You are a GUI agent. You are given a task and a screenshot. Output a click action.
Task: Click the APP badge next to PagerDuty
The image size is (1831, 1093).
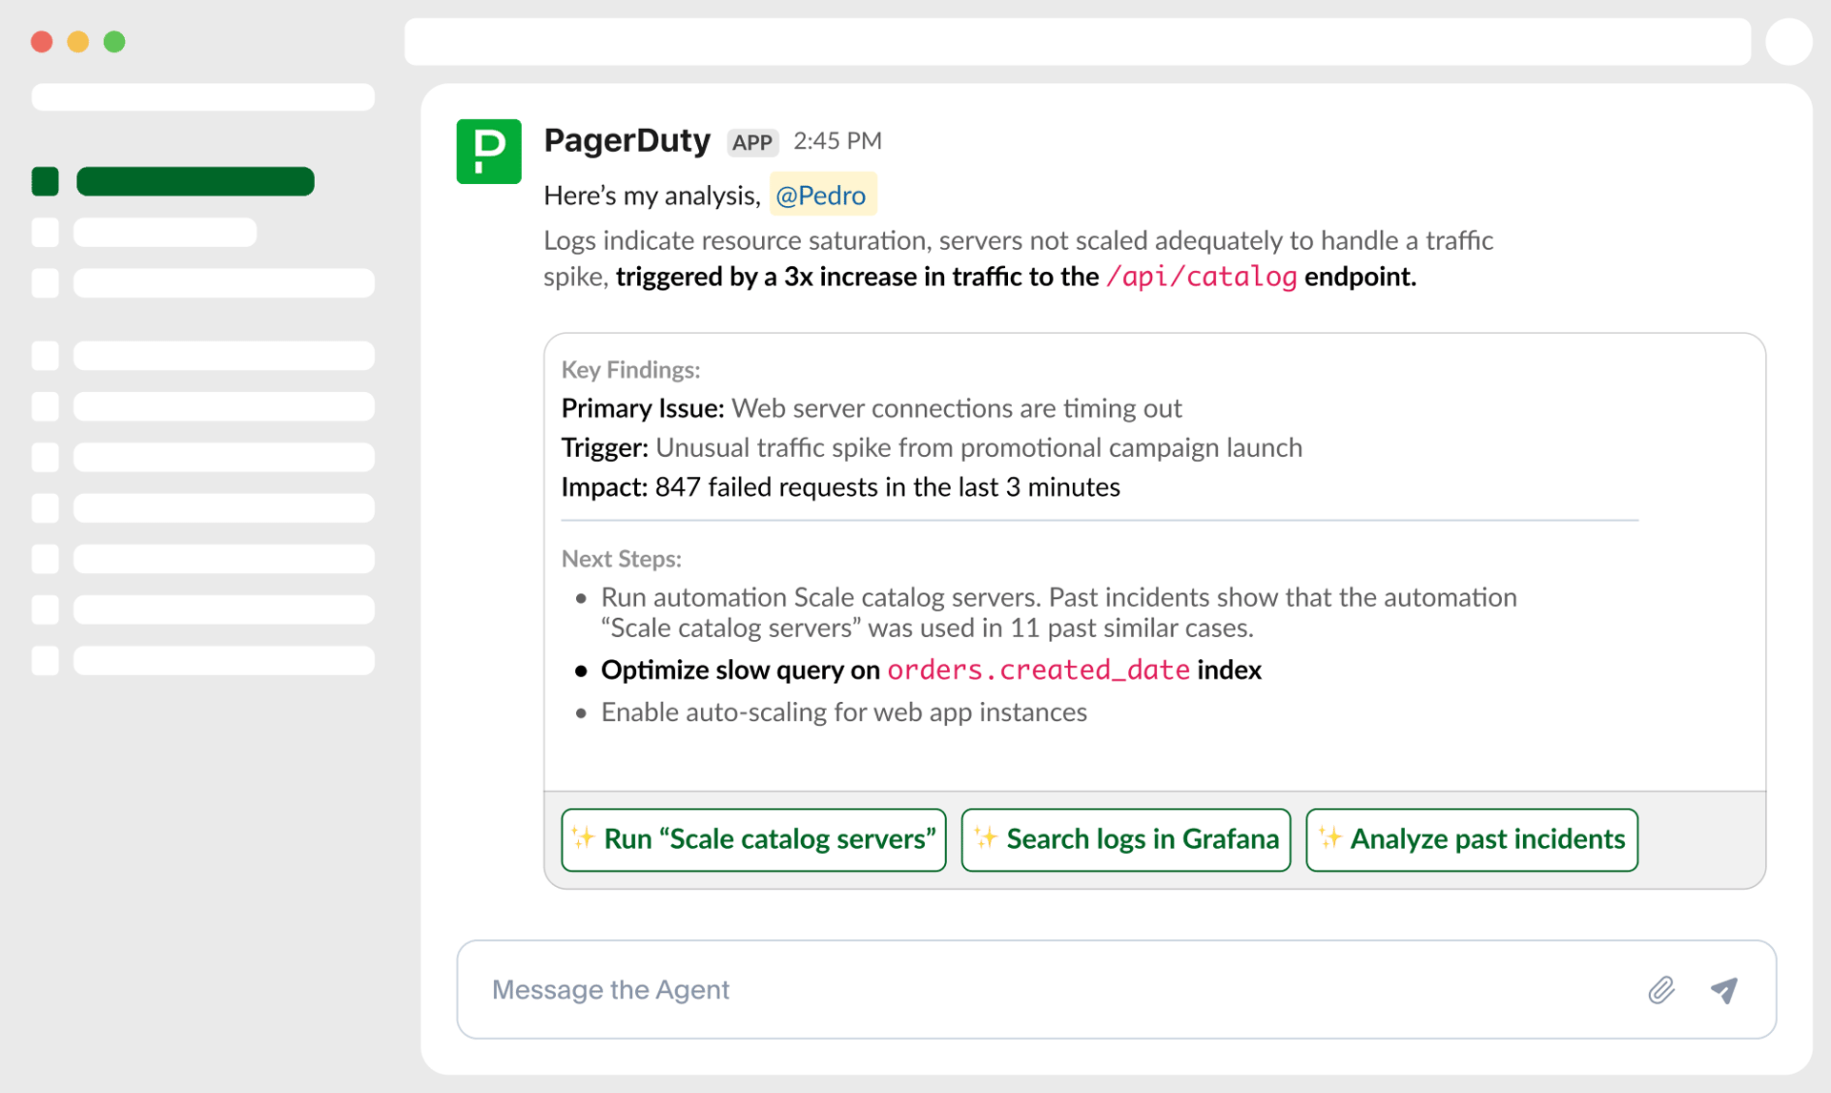click(751, 142)
